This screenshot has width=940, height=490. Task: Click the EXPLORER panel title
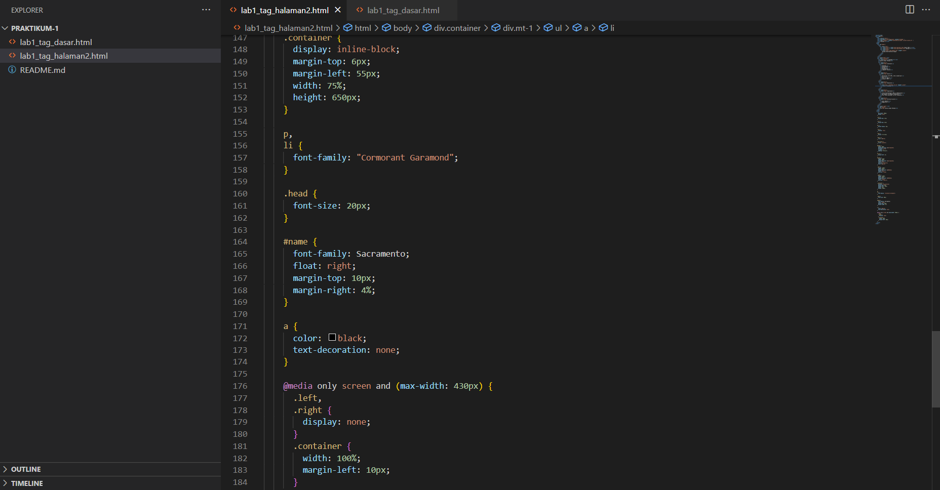tap(27, 10)
